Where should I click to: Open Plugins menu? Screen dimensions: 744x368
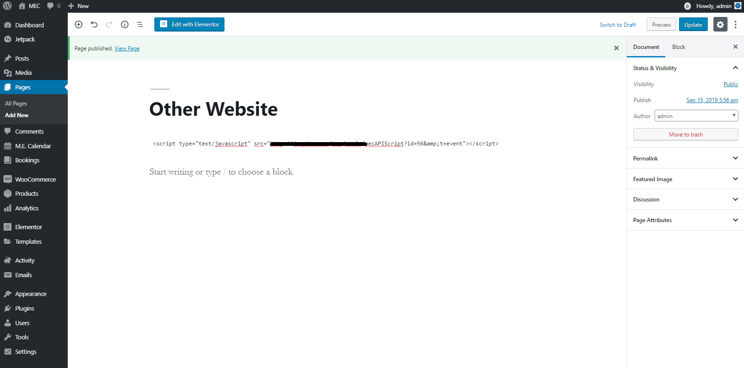(x=34, y=309)
